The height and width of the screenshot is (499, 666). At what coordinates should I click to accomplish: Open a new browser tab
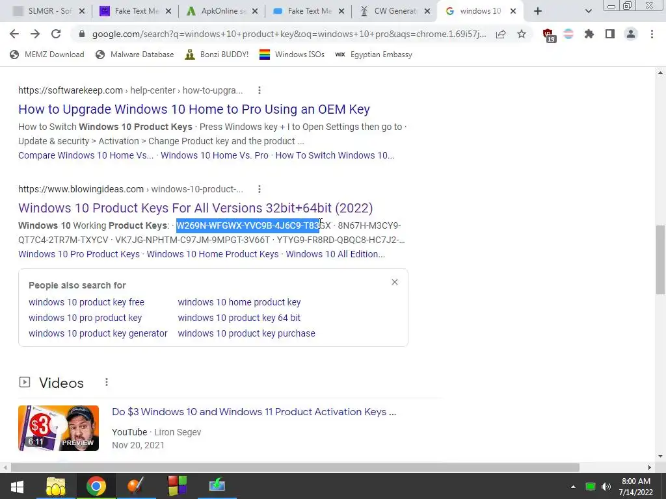(538, 11)
